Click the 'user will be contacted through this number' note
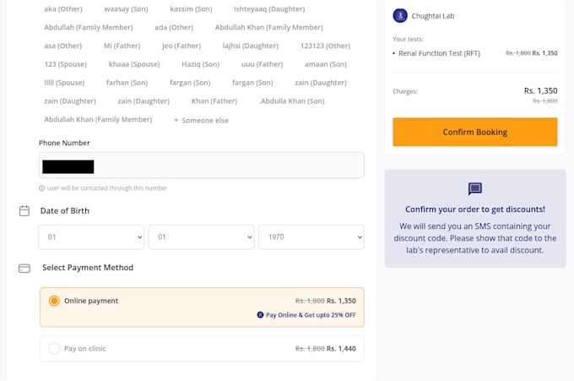 coord(107,188)
